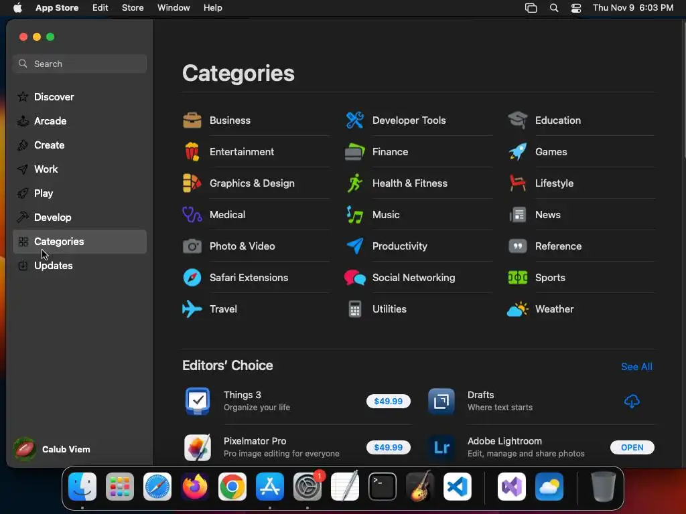Buy Things 3 for $49.99

pyautogui.click(x=388, y=401)
